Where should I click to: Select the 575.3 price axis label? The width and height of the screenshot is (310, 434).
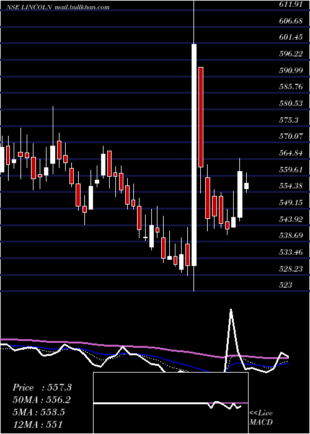(288, 120)
